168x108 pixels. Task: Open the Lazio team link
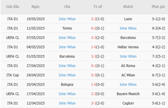point(128,19)
